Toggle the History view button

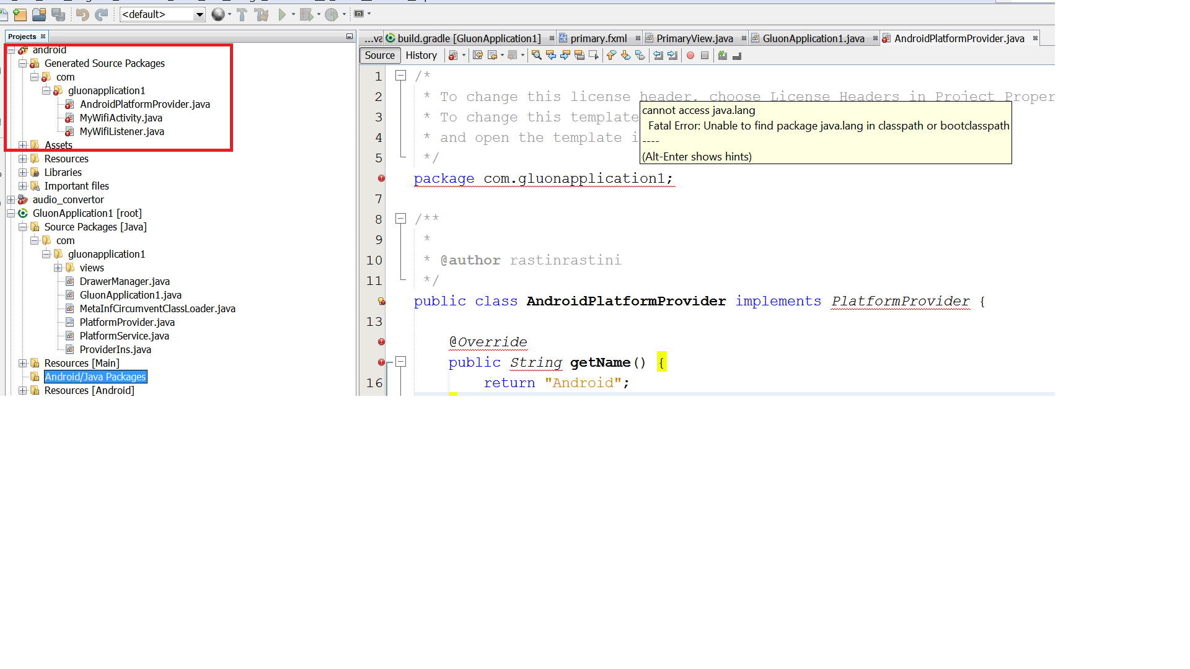pyautogui.click(x=421, y=55)
